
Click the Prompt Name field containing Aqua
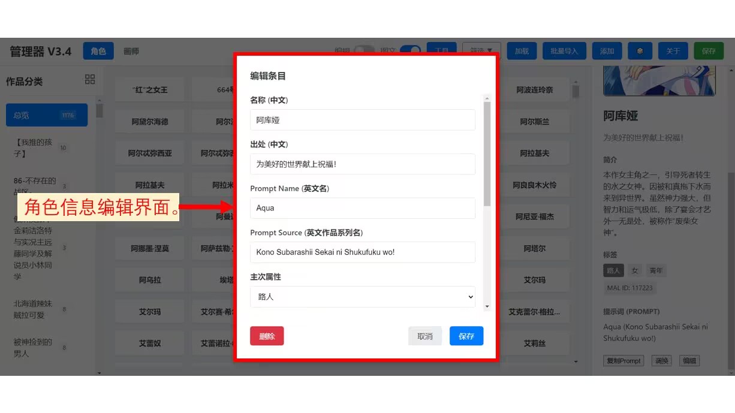coord(363,208)
